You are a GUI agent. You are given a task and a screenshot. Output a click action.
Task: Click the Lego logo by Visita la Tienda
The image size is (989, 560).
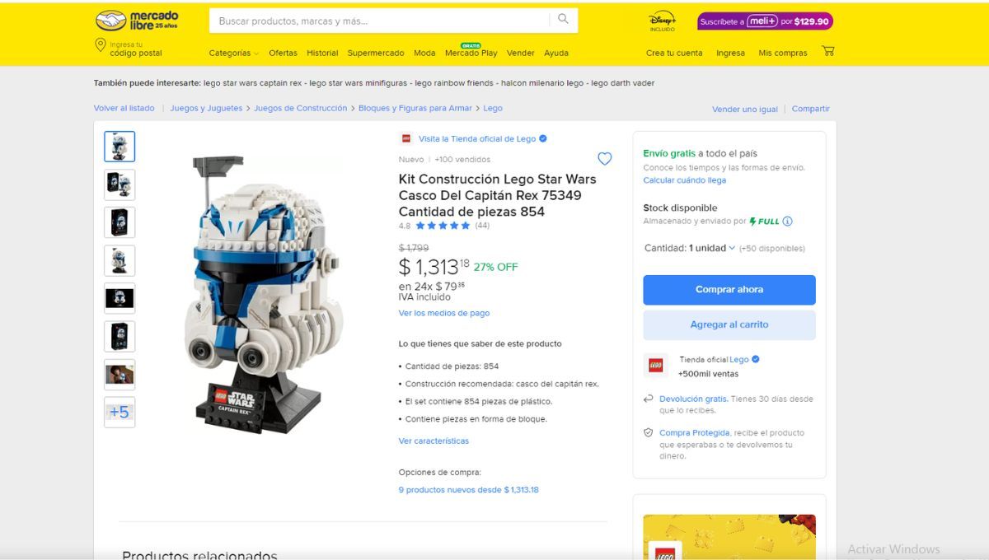click(405, 139)
